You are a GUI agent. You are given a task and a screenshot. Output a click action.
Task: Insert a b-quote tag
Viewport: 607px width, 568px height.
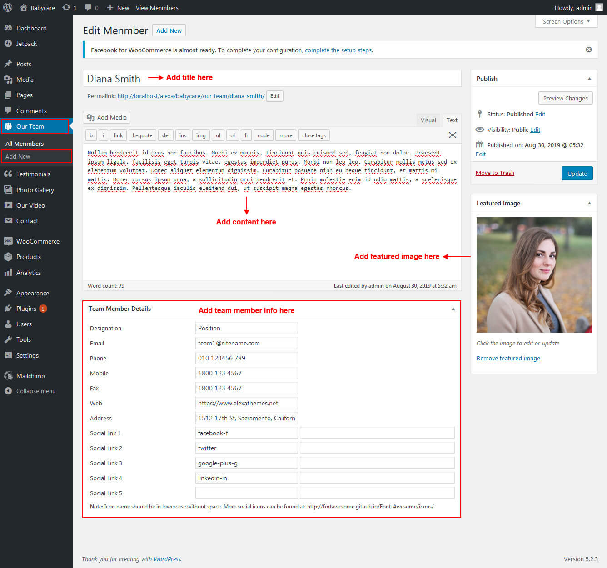point(142,135)
